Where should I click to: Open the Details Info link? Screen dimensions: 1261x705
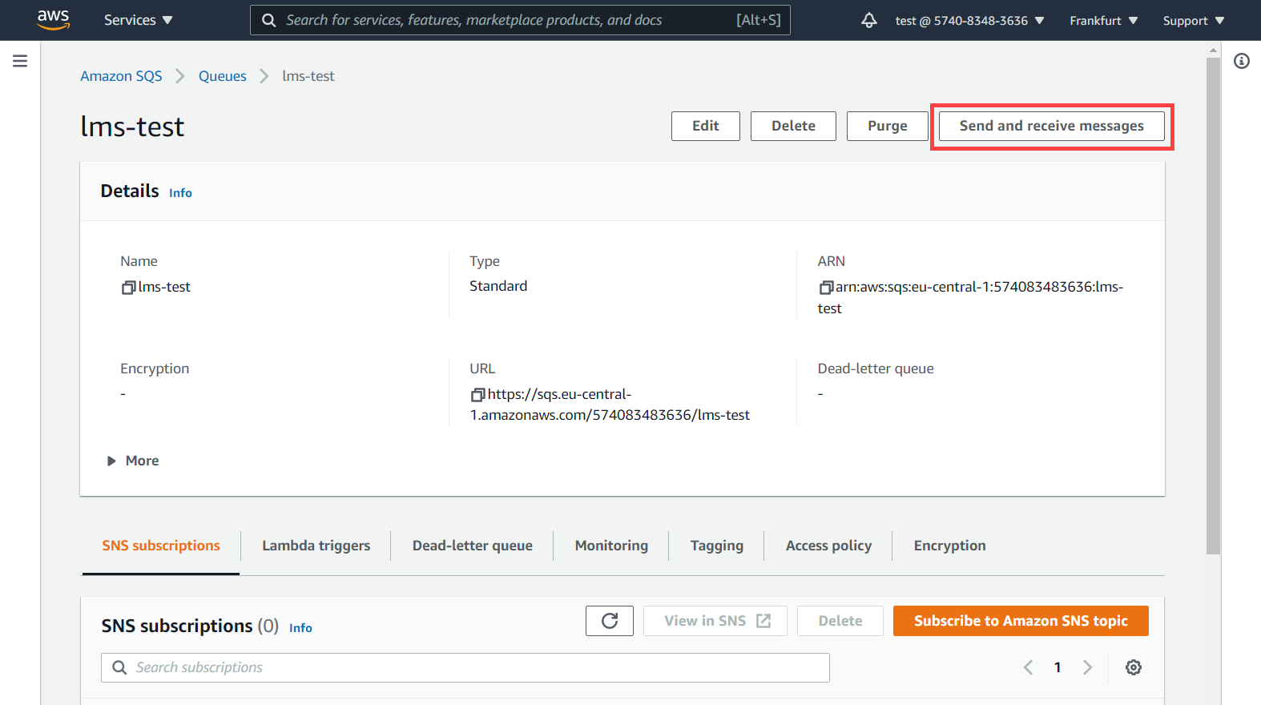point(180,193)
